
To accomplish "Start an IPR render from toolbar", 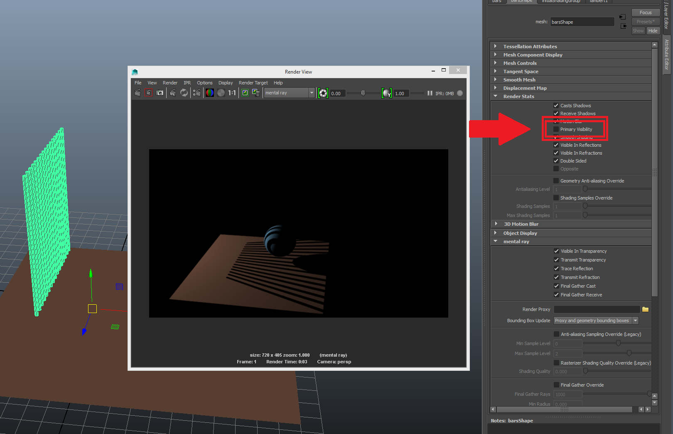I will (173, 93).
